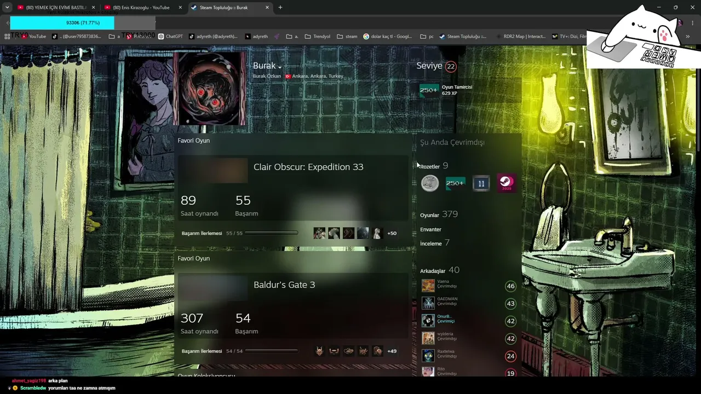
Task: Open the Rozetler badges link
Action: pyautogui.click(x=434, y=166)
